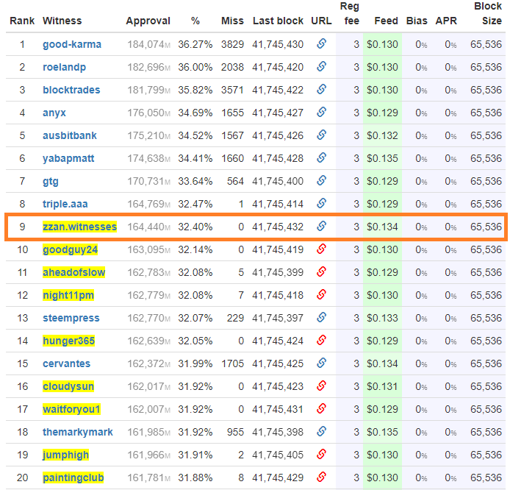This screenshot has width=510, height=490.
Task: Click the Last block column header
Action: pos(278,21)
